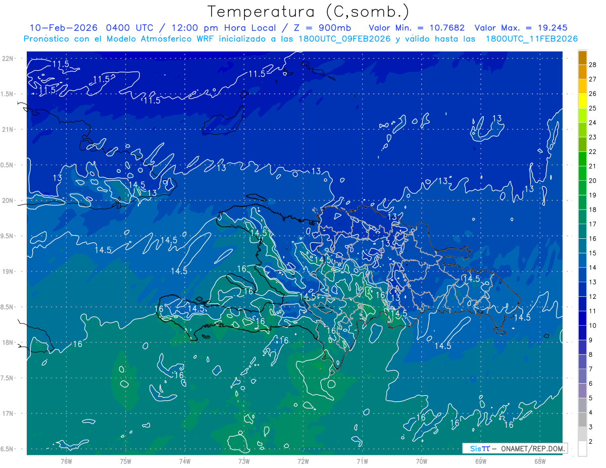Click the "Valor Max. = 19.245" value

(521, 28)
